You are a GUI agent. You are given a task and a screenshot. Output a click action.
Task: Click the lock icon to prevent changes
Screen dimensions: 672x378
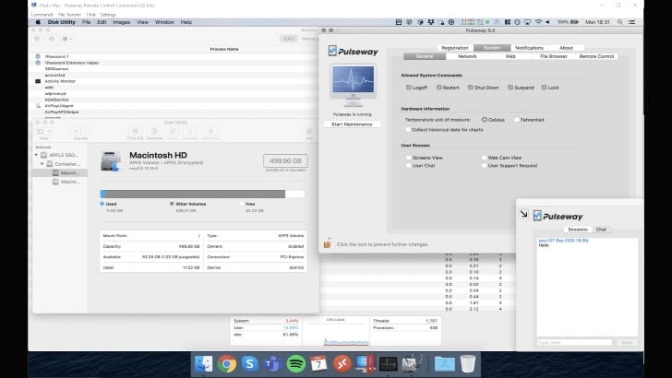[x=327, y=243]
